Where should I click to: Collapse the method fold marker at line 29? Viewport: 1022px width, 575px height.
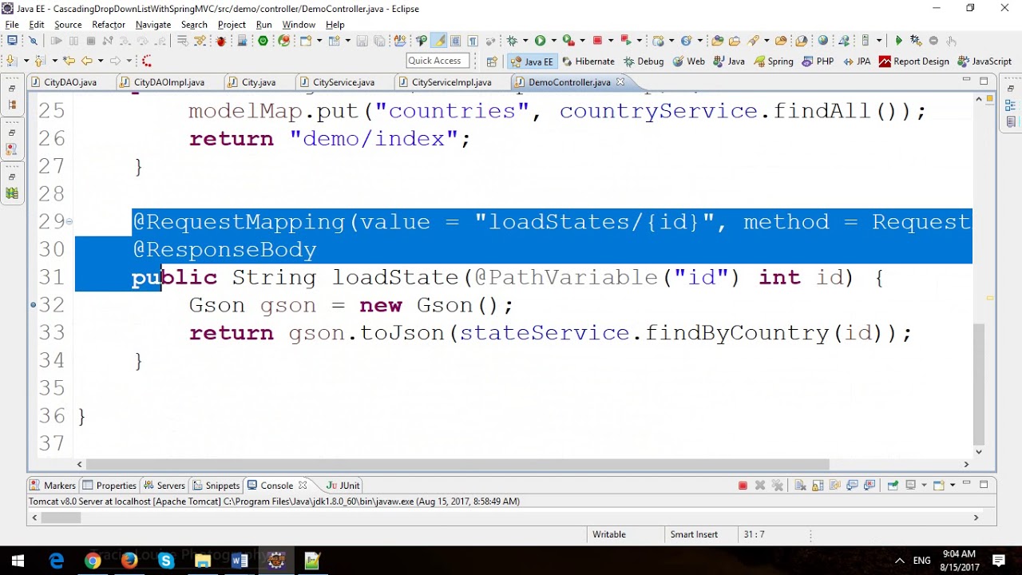[x=69, y=222]
